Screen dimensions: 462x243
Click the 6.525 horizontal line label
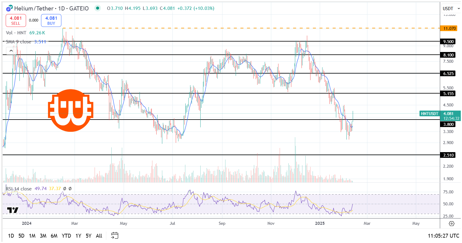pos(448,74)
